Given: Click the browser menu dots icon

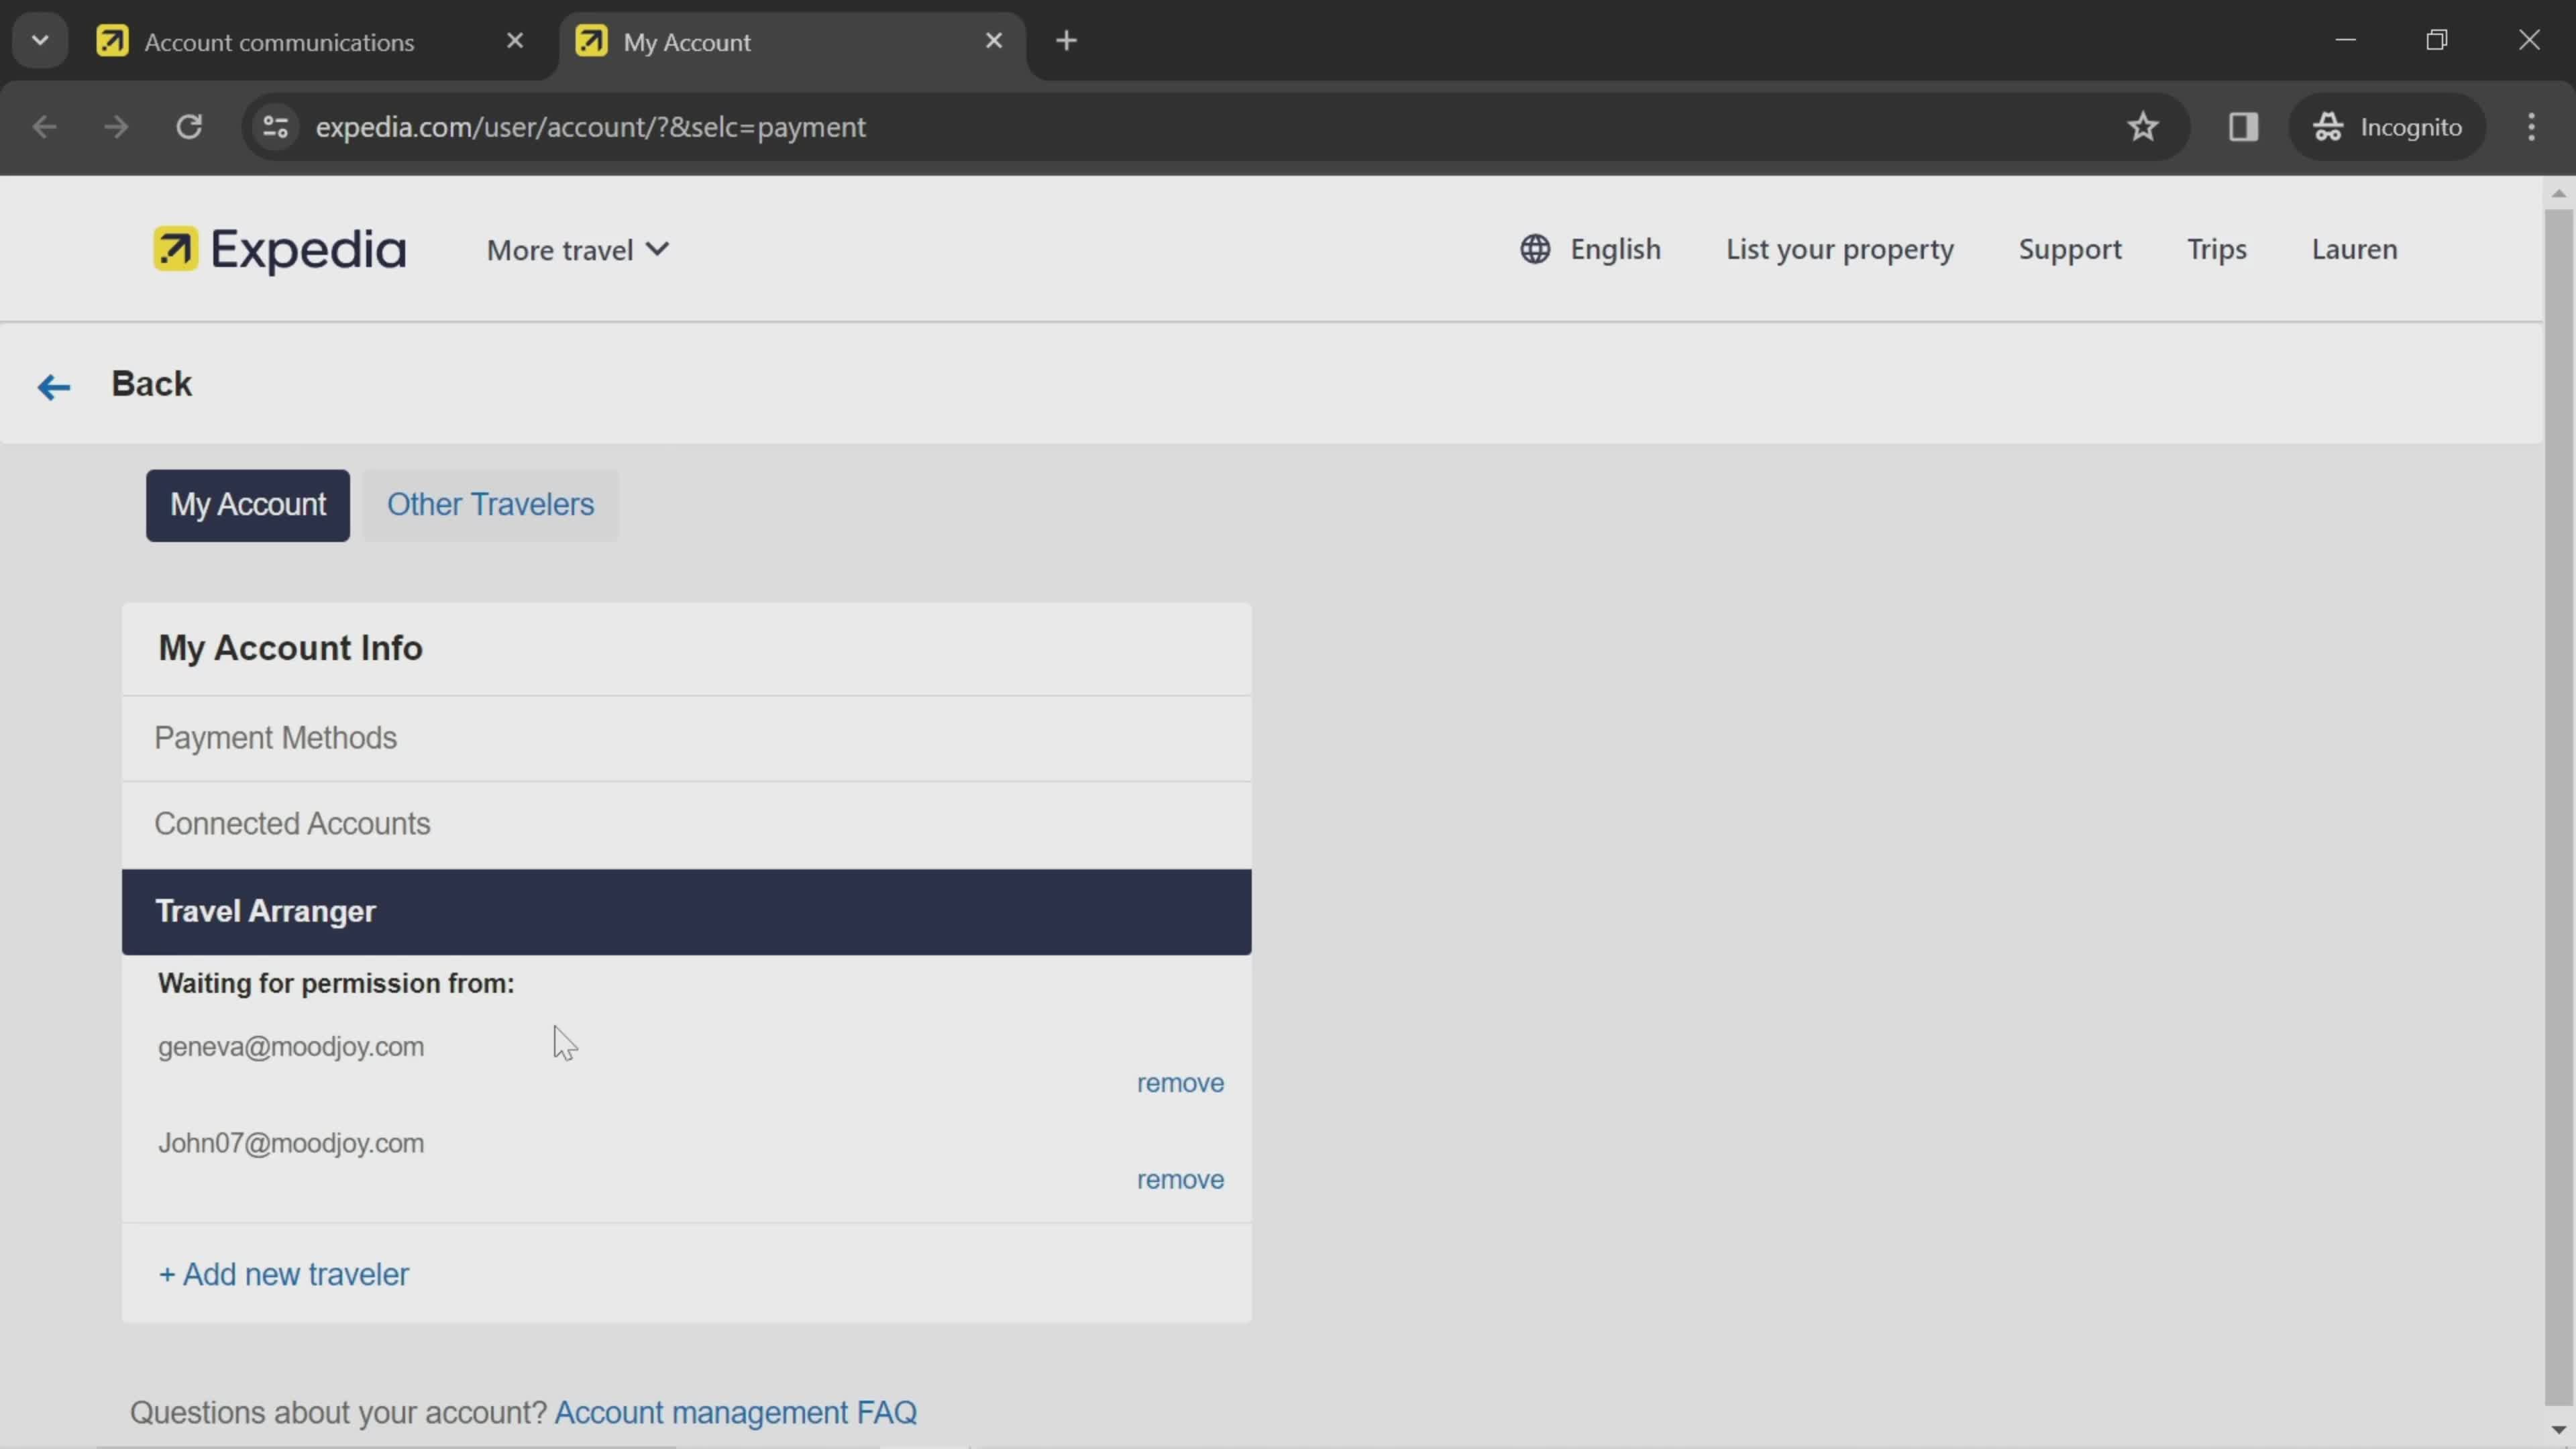Looking at the screenshot, I should (2532, 125).
